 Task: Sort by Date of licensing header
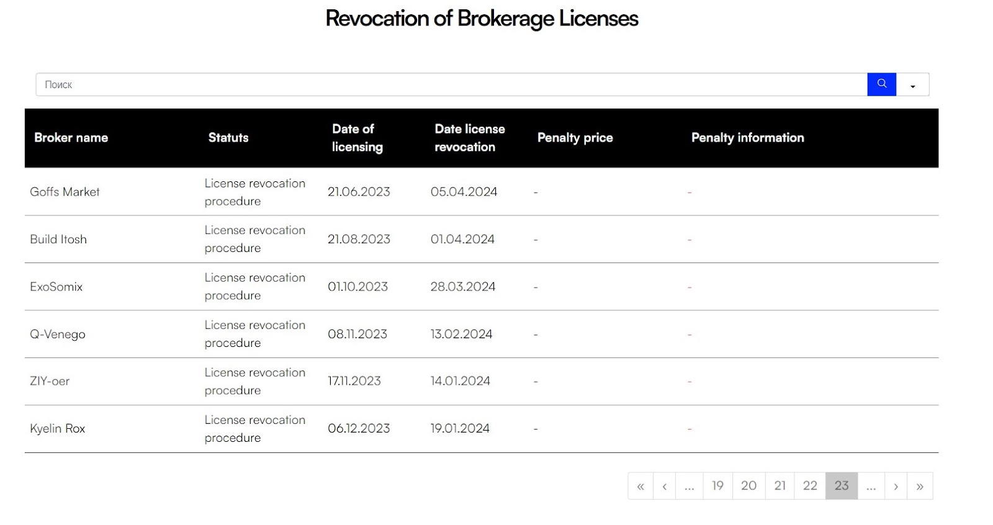point(357,138)
